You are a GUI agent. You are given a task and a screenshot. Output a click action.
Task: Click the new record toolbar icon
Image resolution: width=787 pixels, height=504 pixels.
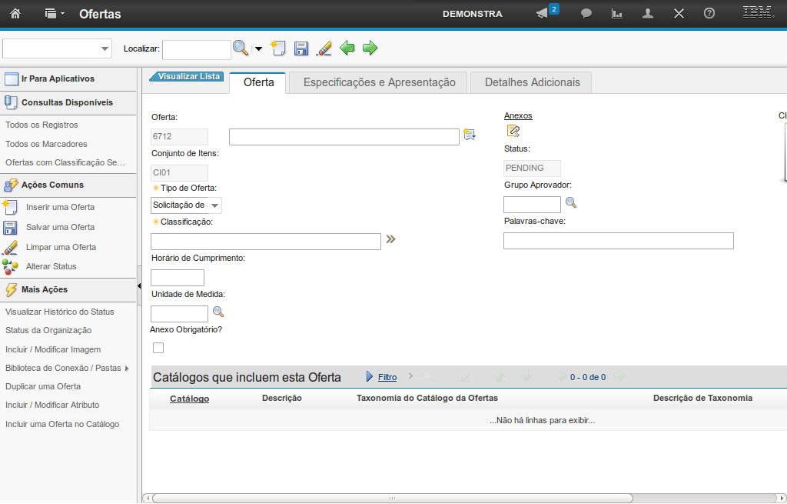click(x=277, y=48)
